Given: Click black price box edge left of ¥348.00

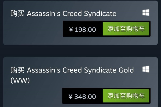Looking at the screenshot, I should point(65,96).
